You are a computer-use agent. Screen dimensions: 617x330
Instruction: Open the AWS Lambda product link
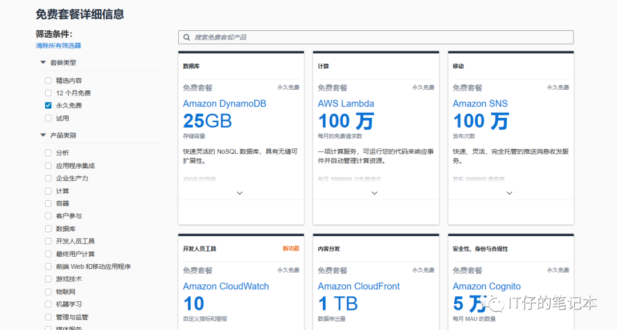[x=346, y=104]
